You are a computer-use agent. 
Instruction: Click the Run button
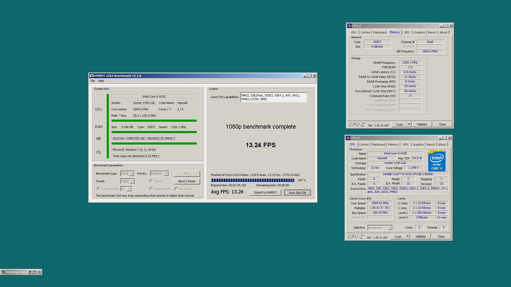187,174
